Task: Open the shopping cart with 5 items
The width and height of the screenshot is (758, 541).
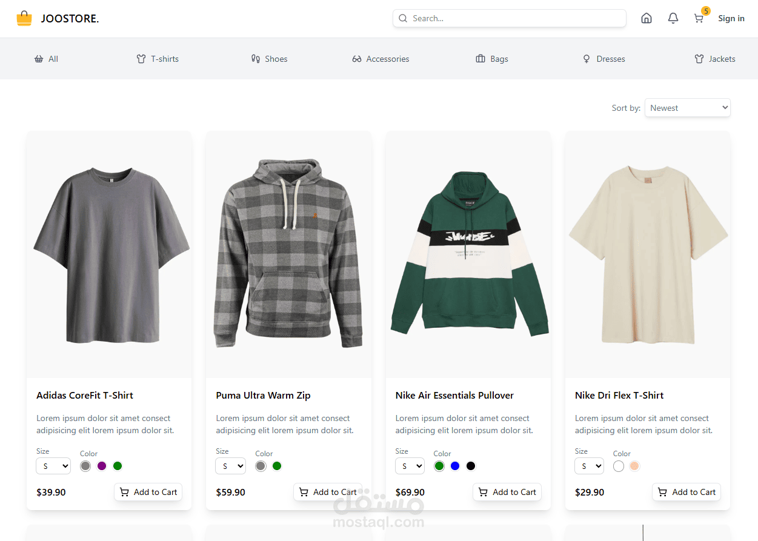Action: click(x=699, y=18)
